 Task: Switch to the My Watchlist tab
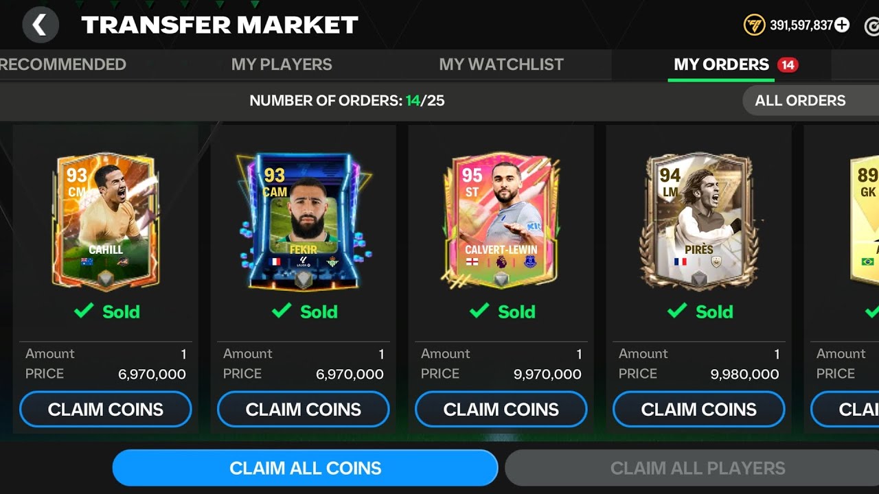501,64
